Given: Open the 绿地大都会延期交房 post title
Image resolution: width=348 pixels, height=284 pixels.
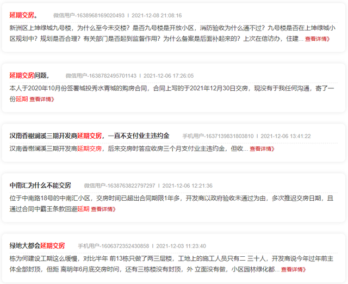Looking at the screenshot, I should pyautogui.click(x=37, y=245).
